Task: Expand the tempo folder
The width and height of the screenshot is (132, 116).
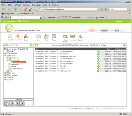Action: tap(5, 77)
